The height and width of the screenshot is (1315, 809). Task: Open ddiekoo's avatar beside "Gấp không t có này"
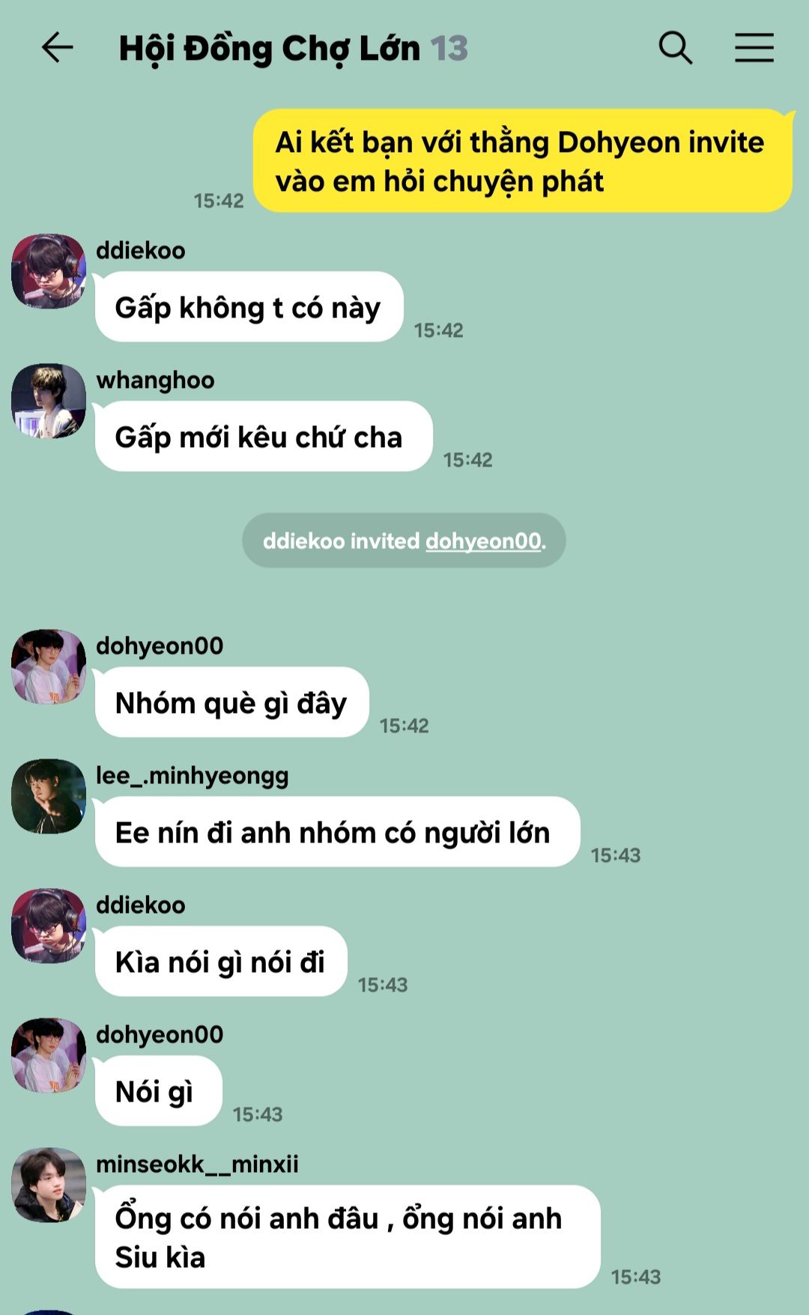pos(49,271)
